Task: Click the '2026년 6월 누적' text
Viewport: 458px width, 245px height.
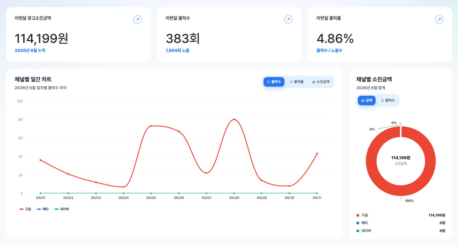Action: [30, 51]
